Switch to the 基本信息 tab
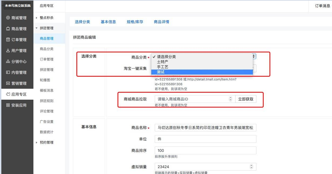This screenshot has width=332, height=174. 108,22
